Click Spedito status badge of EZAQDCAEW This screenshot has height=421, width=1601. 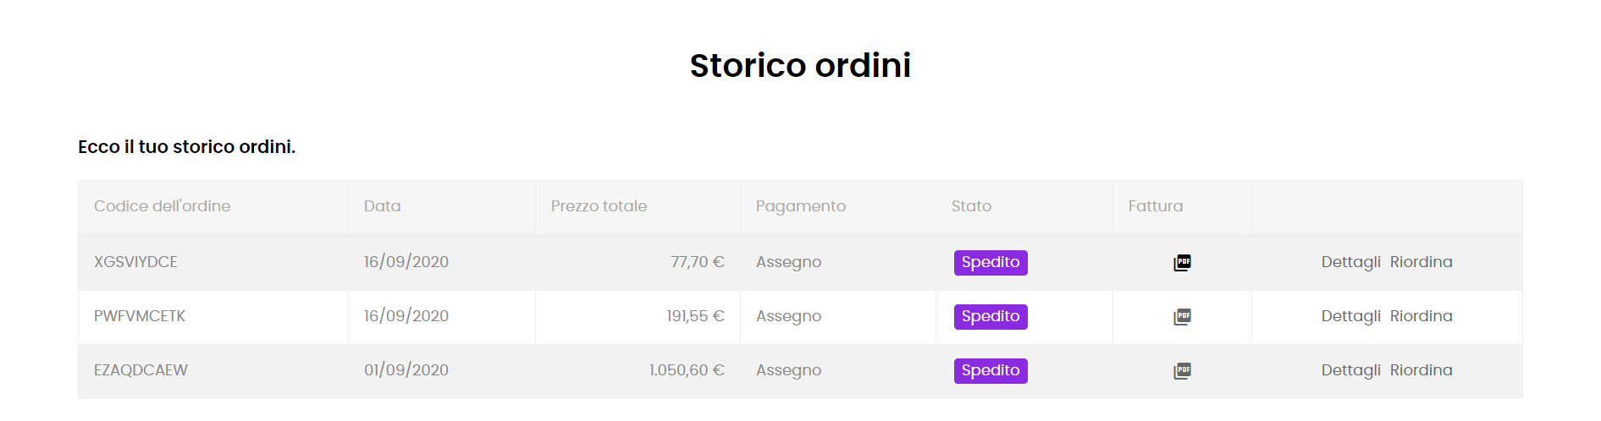[x=990, y=371]
